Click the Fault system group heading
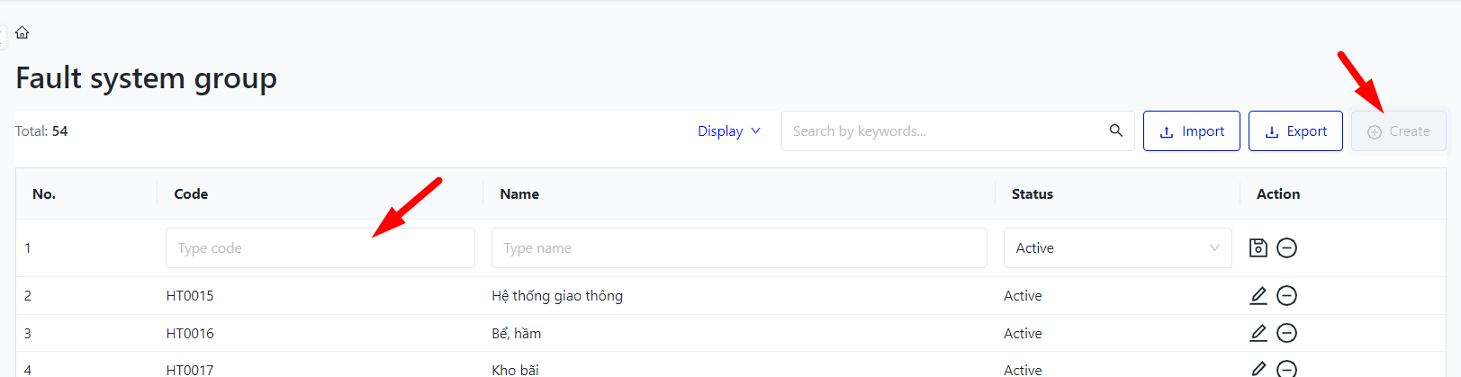1461x377 pixels. click(146, 78)
